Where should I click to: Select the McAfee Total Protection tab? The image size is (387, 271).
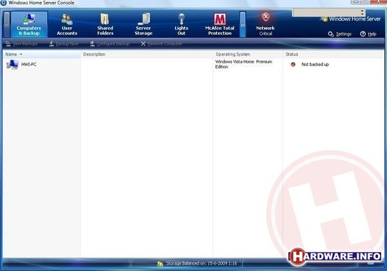point(220,25)
